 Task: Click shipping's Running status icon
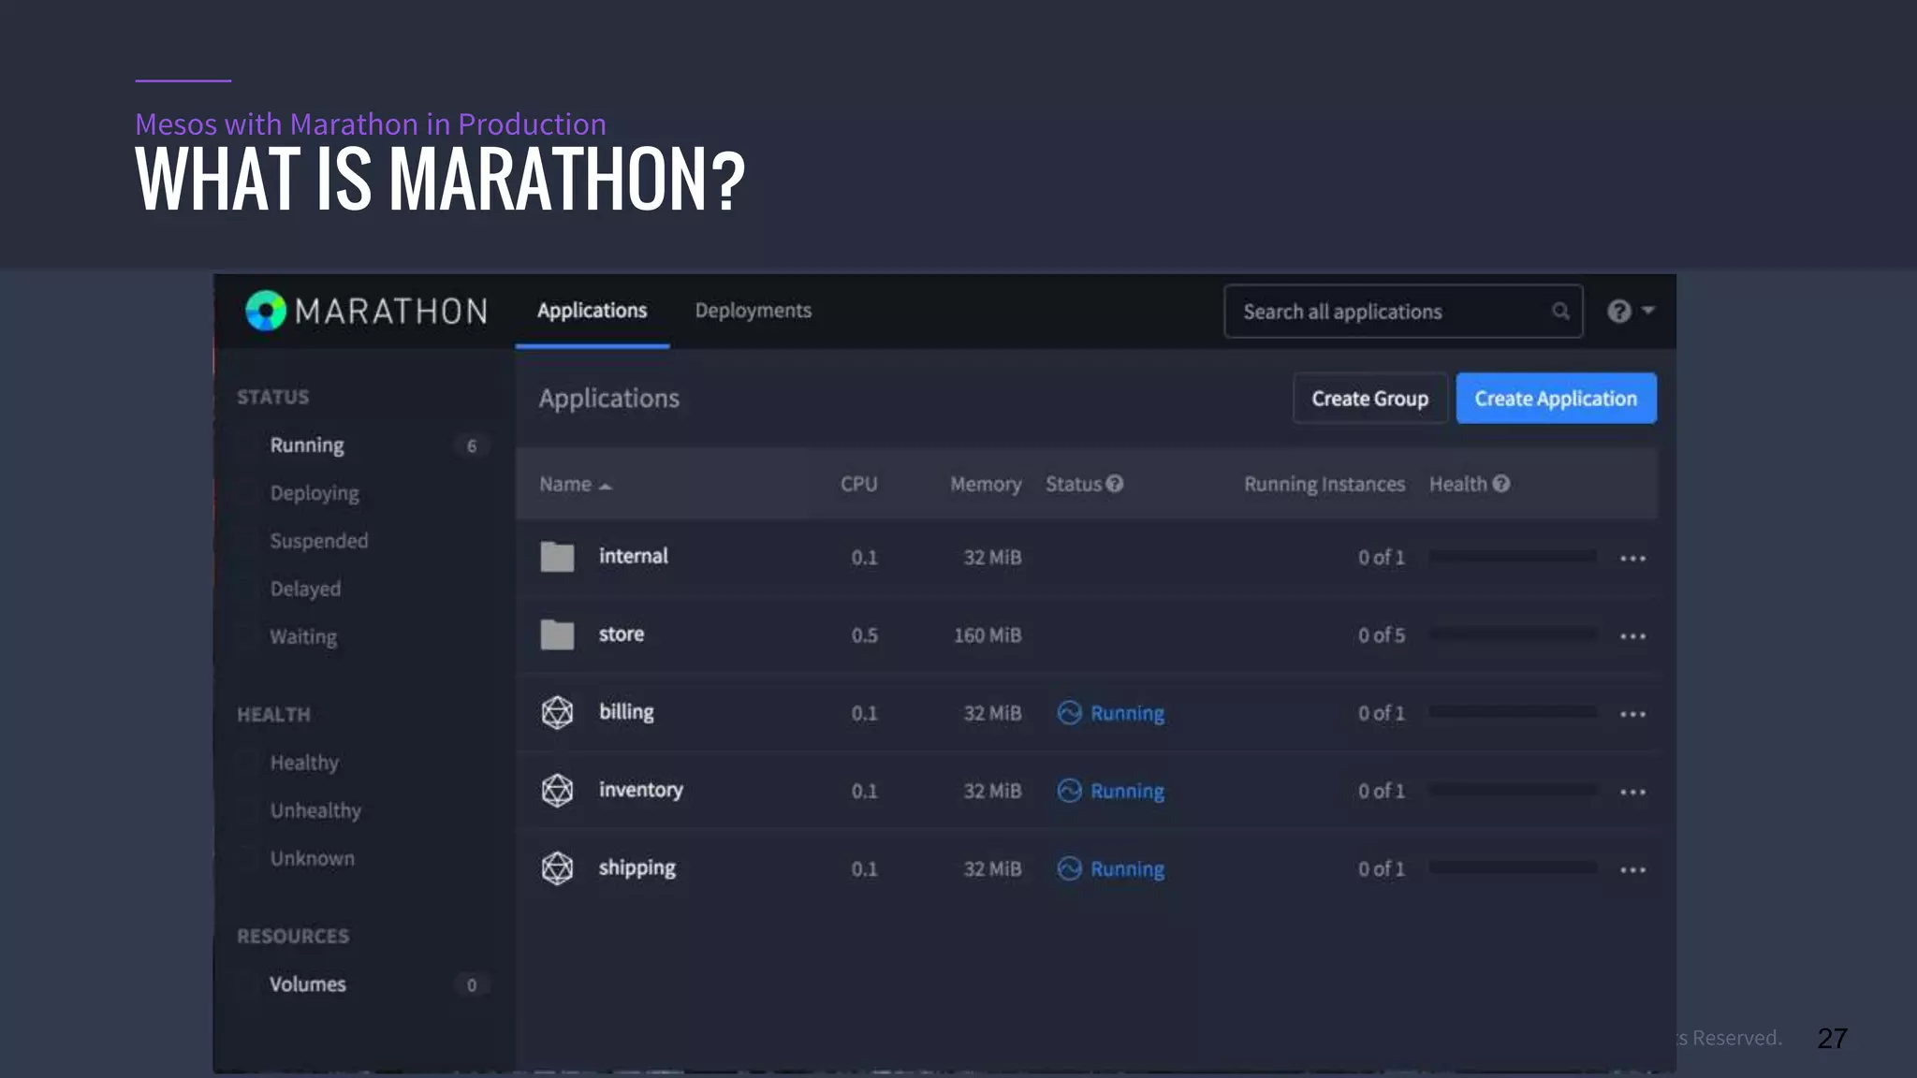(1069, 868)
